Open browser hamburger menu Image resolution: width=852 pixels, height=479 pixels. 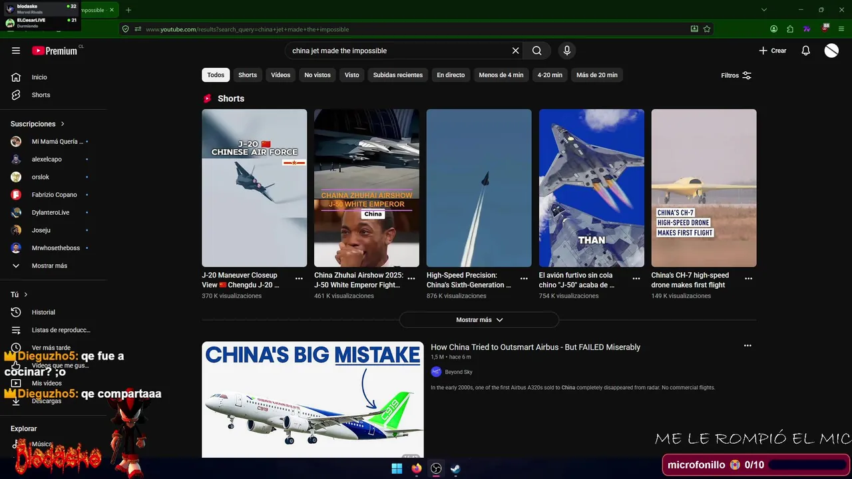[842, 29]
